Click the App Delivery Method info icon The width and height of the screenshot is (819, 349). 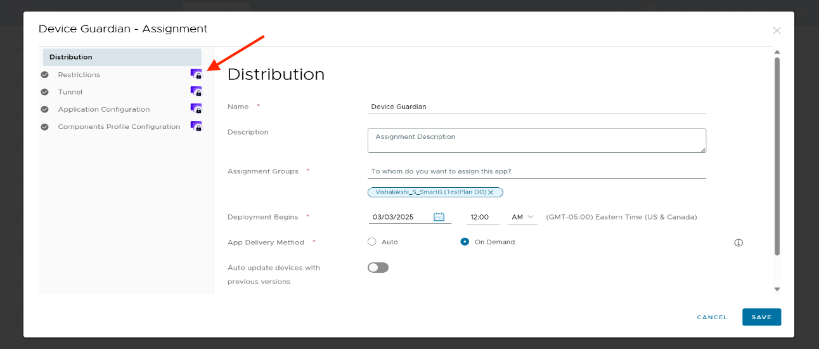click(x=738, y=242)
